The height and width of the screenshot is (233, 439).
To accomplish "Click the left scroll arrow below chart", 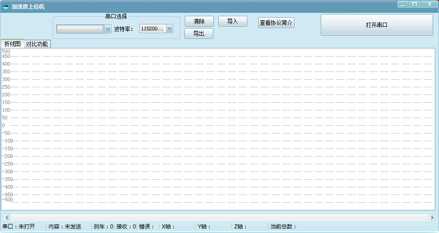I will coord(7,218).
